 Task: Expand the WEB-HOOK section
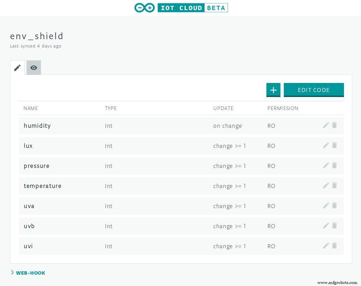(30, 273)
